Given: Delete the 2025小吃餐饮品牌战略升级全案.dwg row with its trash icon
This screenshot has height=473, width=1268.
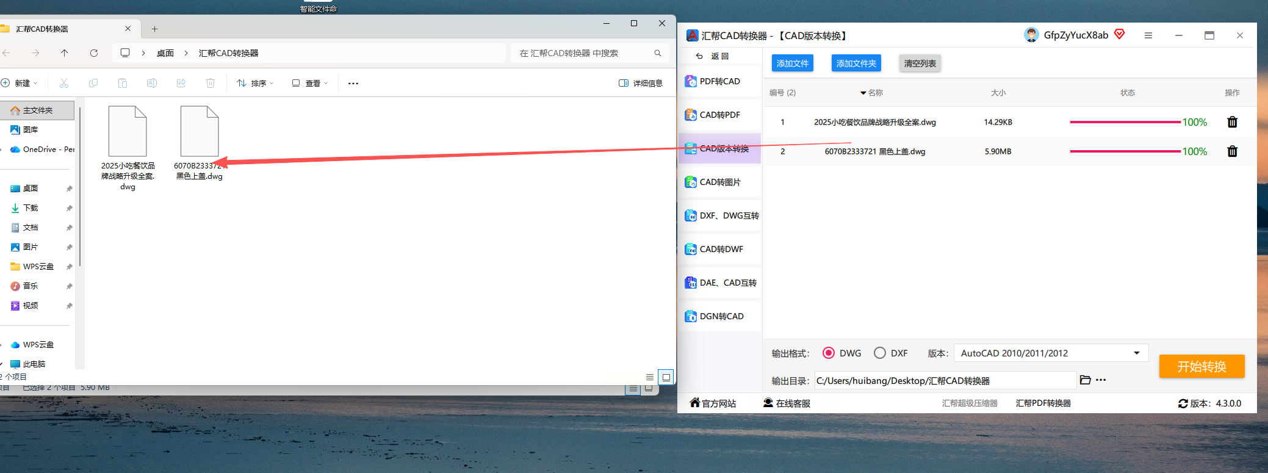Looking at the screenshot, I should click(1232, 122).
